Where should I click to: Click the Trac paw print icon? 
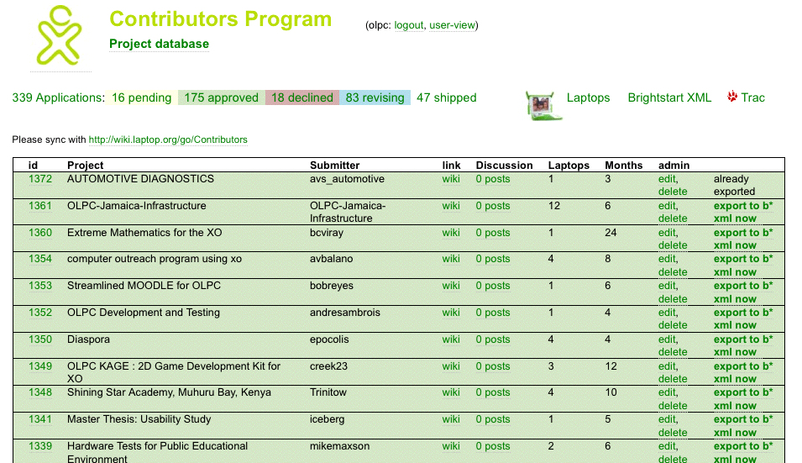[x=732, y=97]
